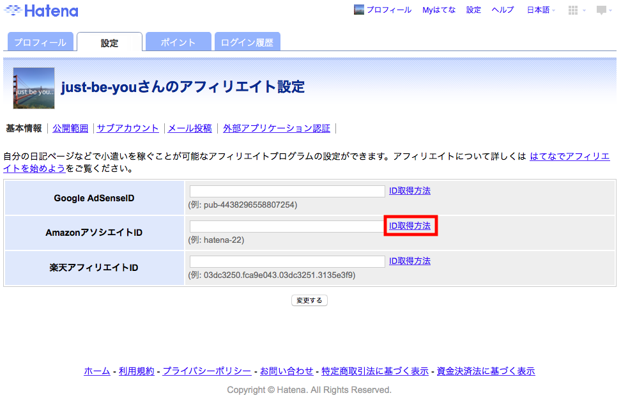This screenshot has width=621, height=400.
Task: Click the Hatena logo
Action: 41,10
